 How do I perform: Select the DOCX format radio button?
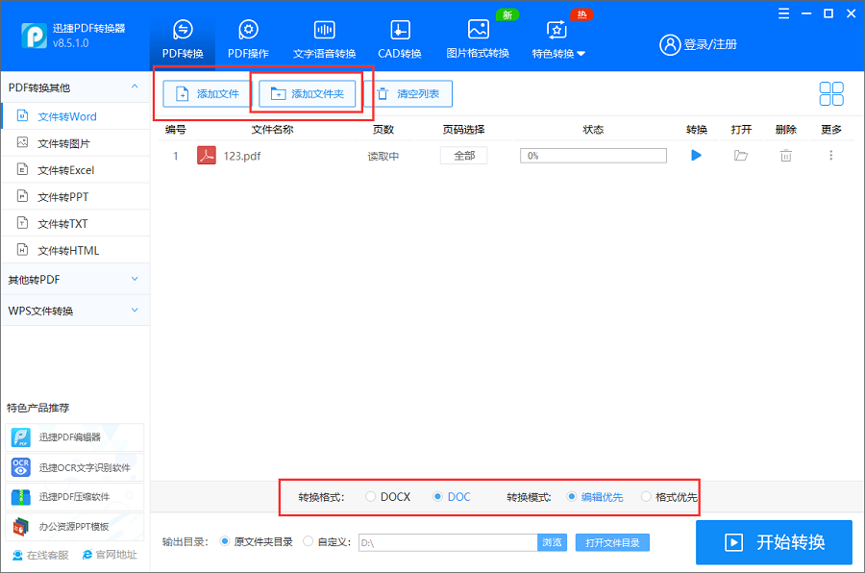[x=370, y=497]
